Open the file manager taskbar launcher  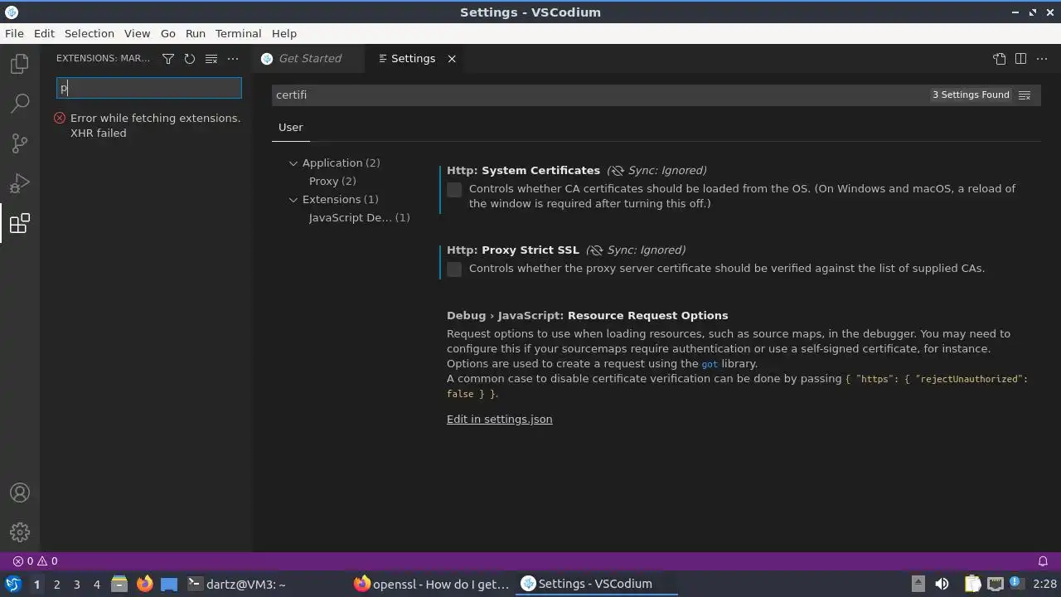click(x=119, y=584)
